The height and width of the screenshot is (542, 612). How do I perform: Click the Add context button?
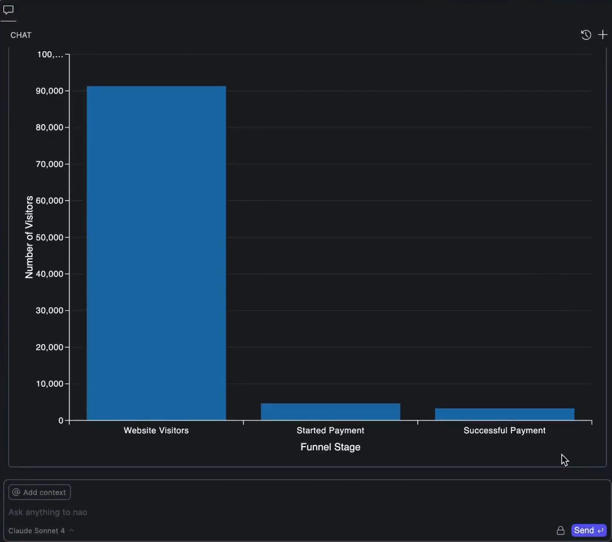pyautogui.click(x=40, y=492)
